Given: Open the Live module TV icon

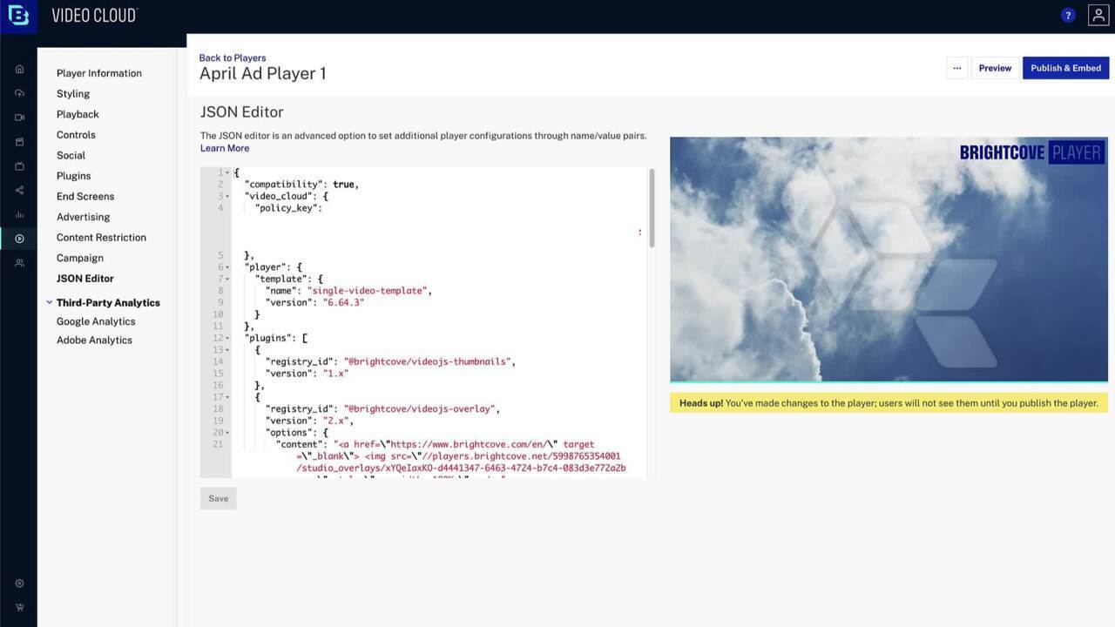Looking at the screenshot, I should click(19, 166).
